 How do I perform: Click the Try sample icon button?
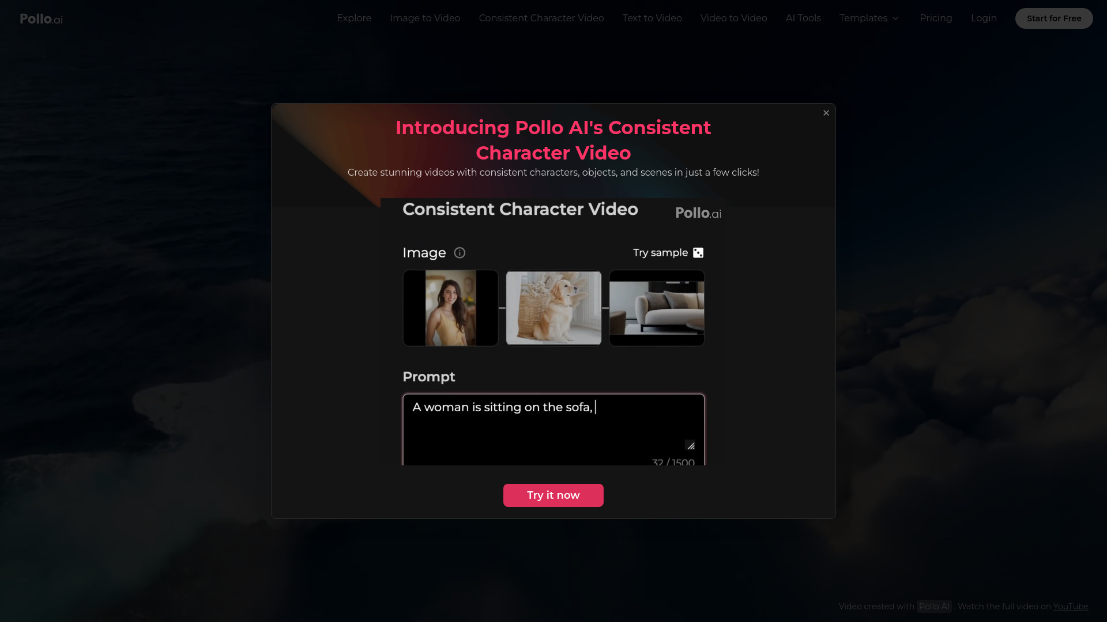coord(698,252)
